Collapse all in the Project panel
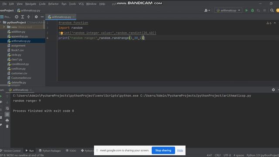This screenshot has width=279, height=157. (29, 17)
